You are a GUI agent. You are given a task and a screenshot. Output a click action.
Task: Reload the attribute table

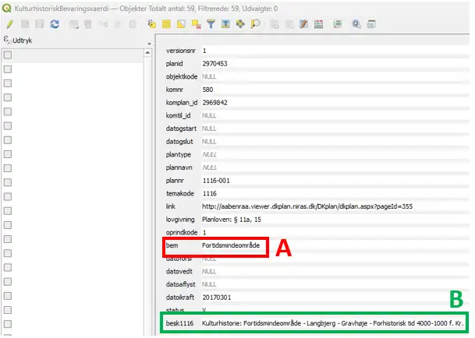point(54,24)
